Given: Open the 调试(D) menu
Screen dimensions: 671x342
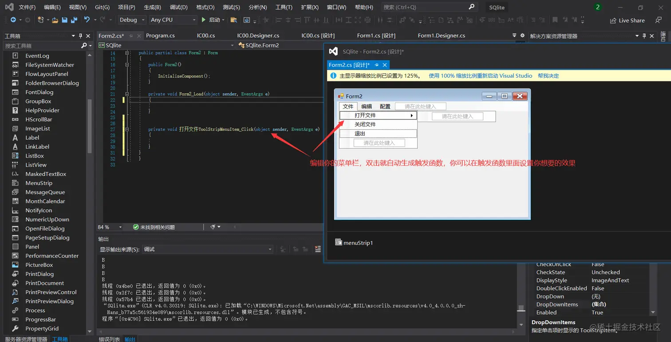Looking at the screenshot, I should tap(178, 7).
